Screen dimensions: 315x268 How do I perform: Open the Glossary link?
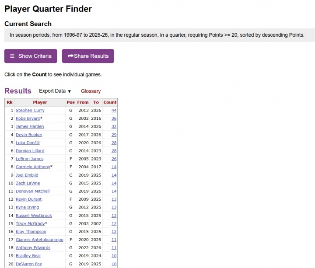(91, 91)
